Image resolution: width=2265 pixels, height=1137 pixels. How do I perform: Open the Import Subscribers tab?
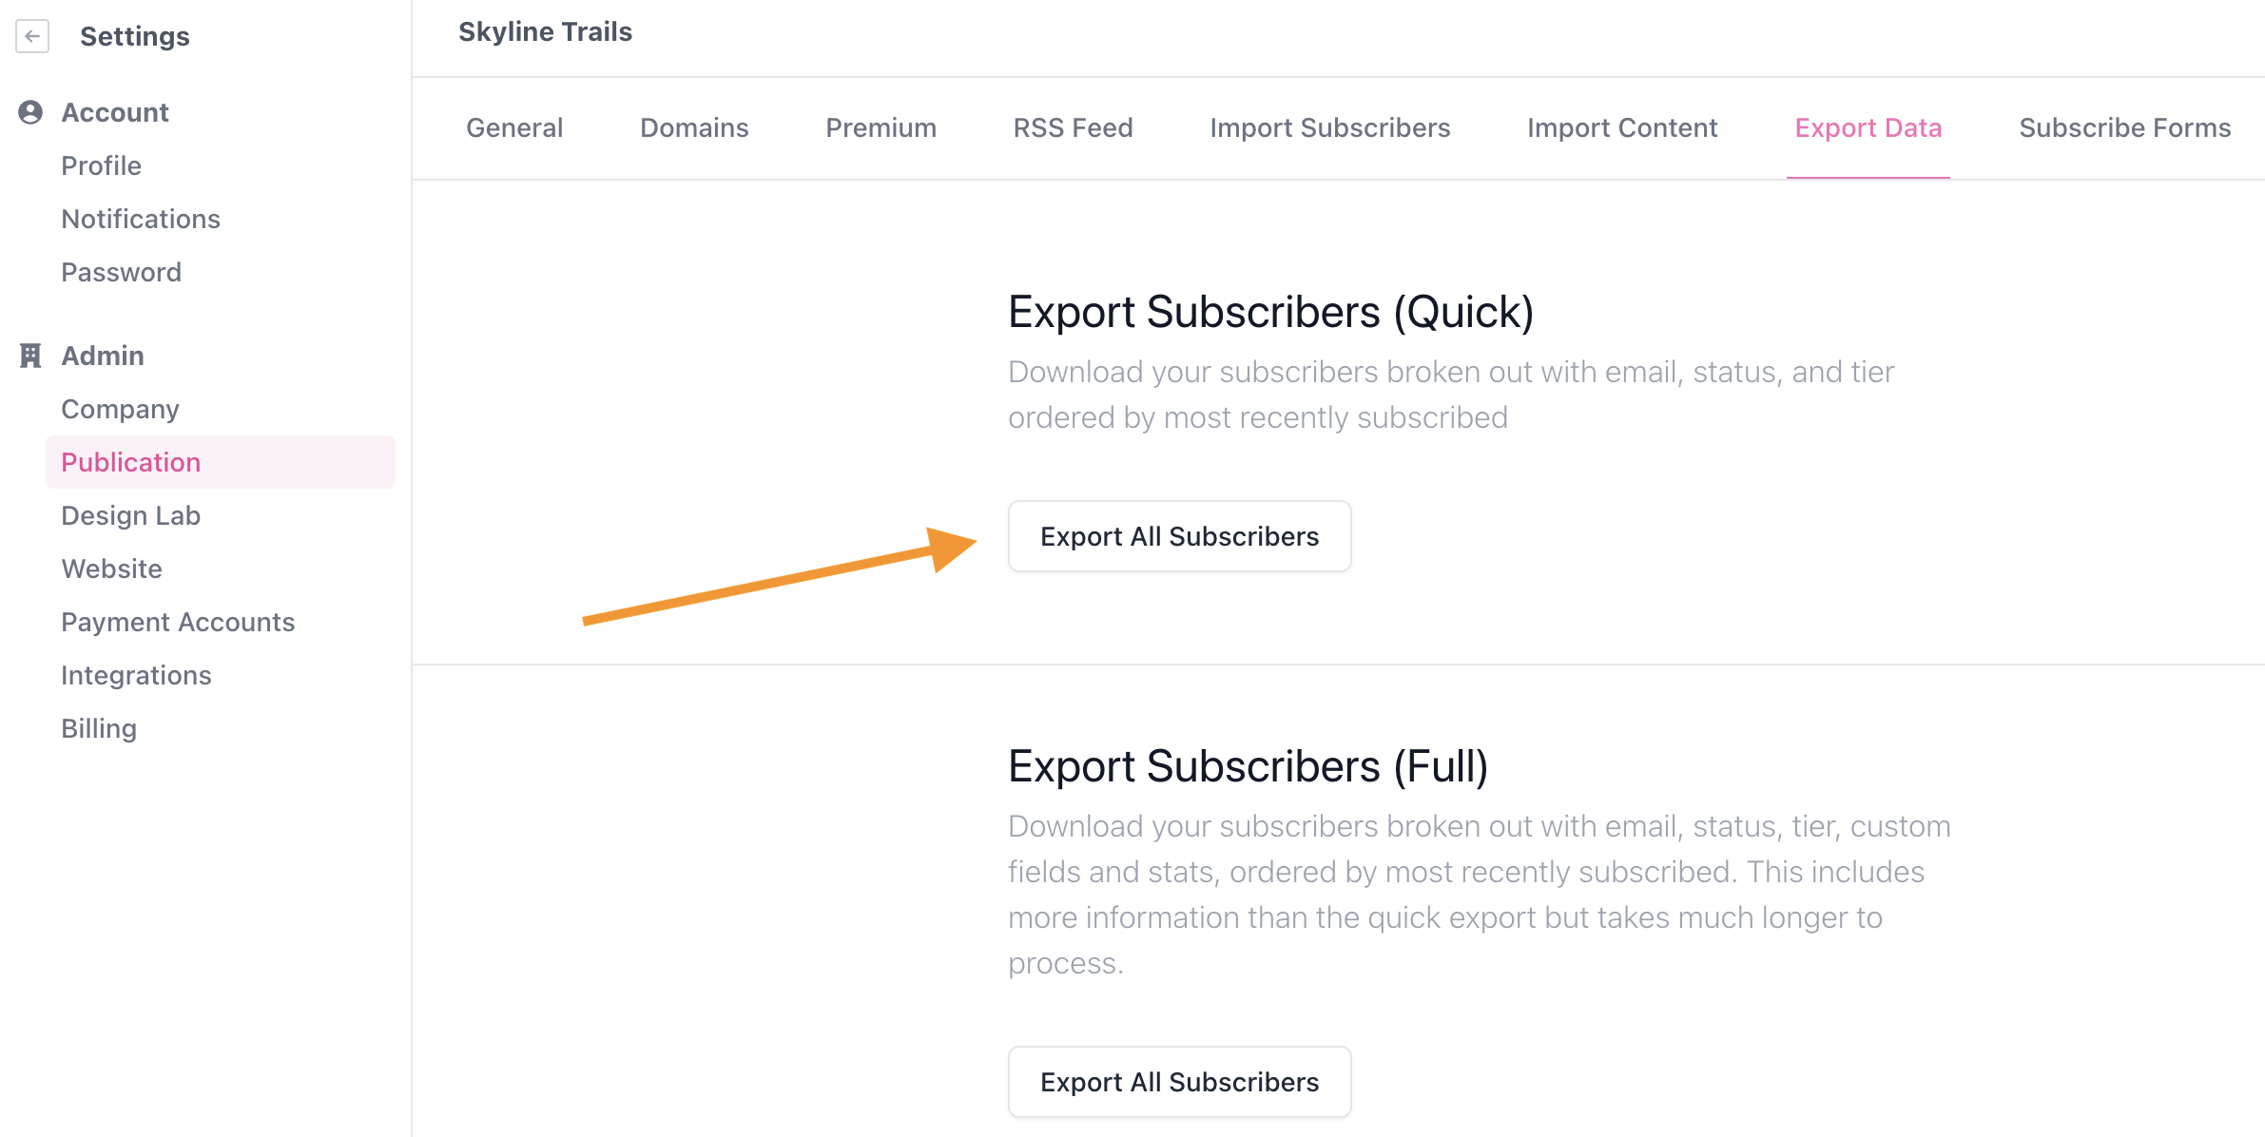tap(1329, 127)
